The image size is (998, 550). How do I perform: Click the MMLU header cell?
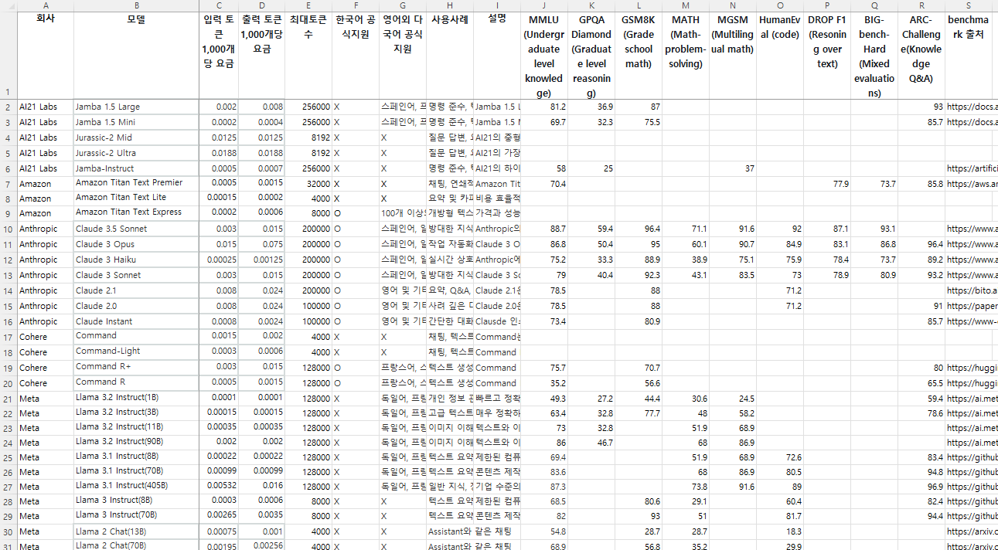[543, 55]
